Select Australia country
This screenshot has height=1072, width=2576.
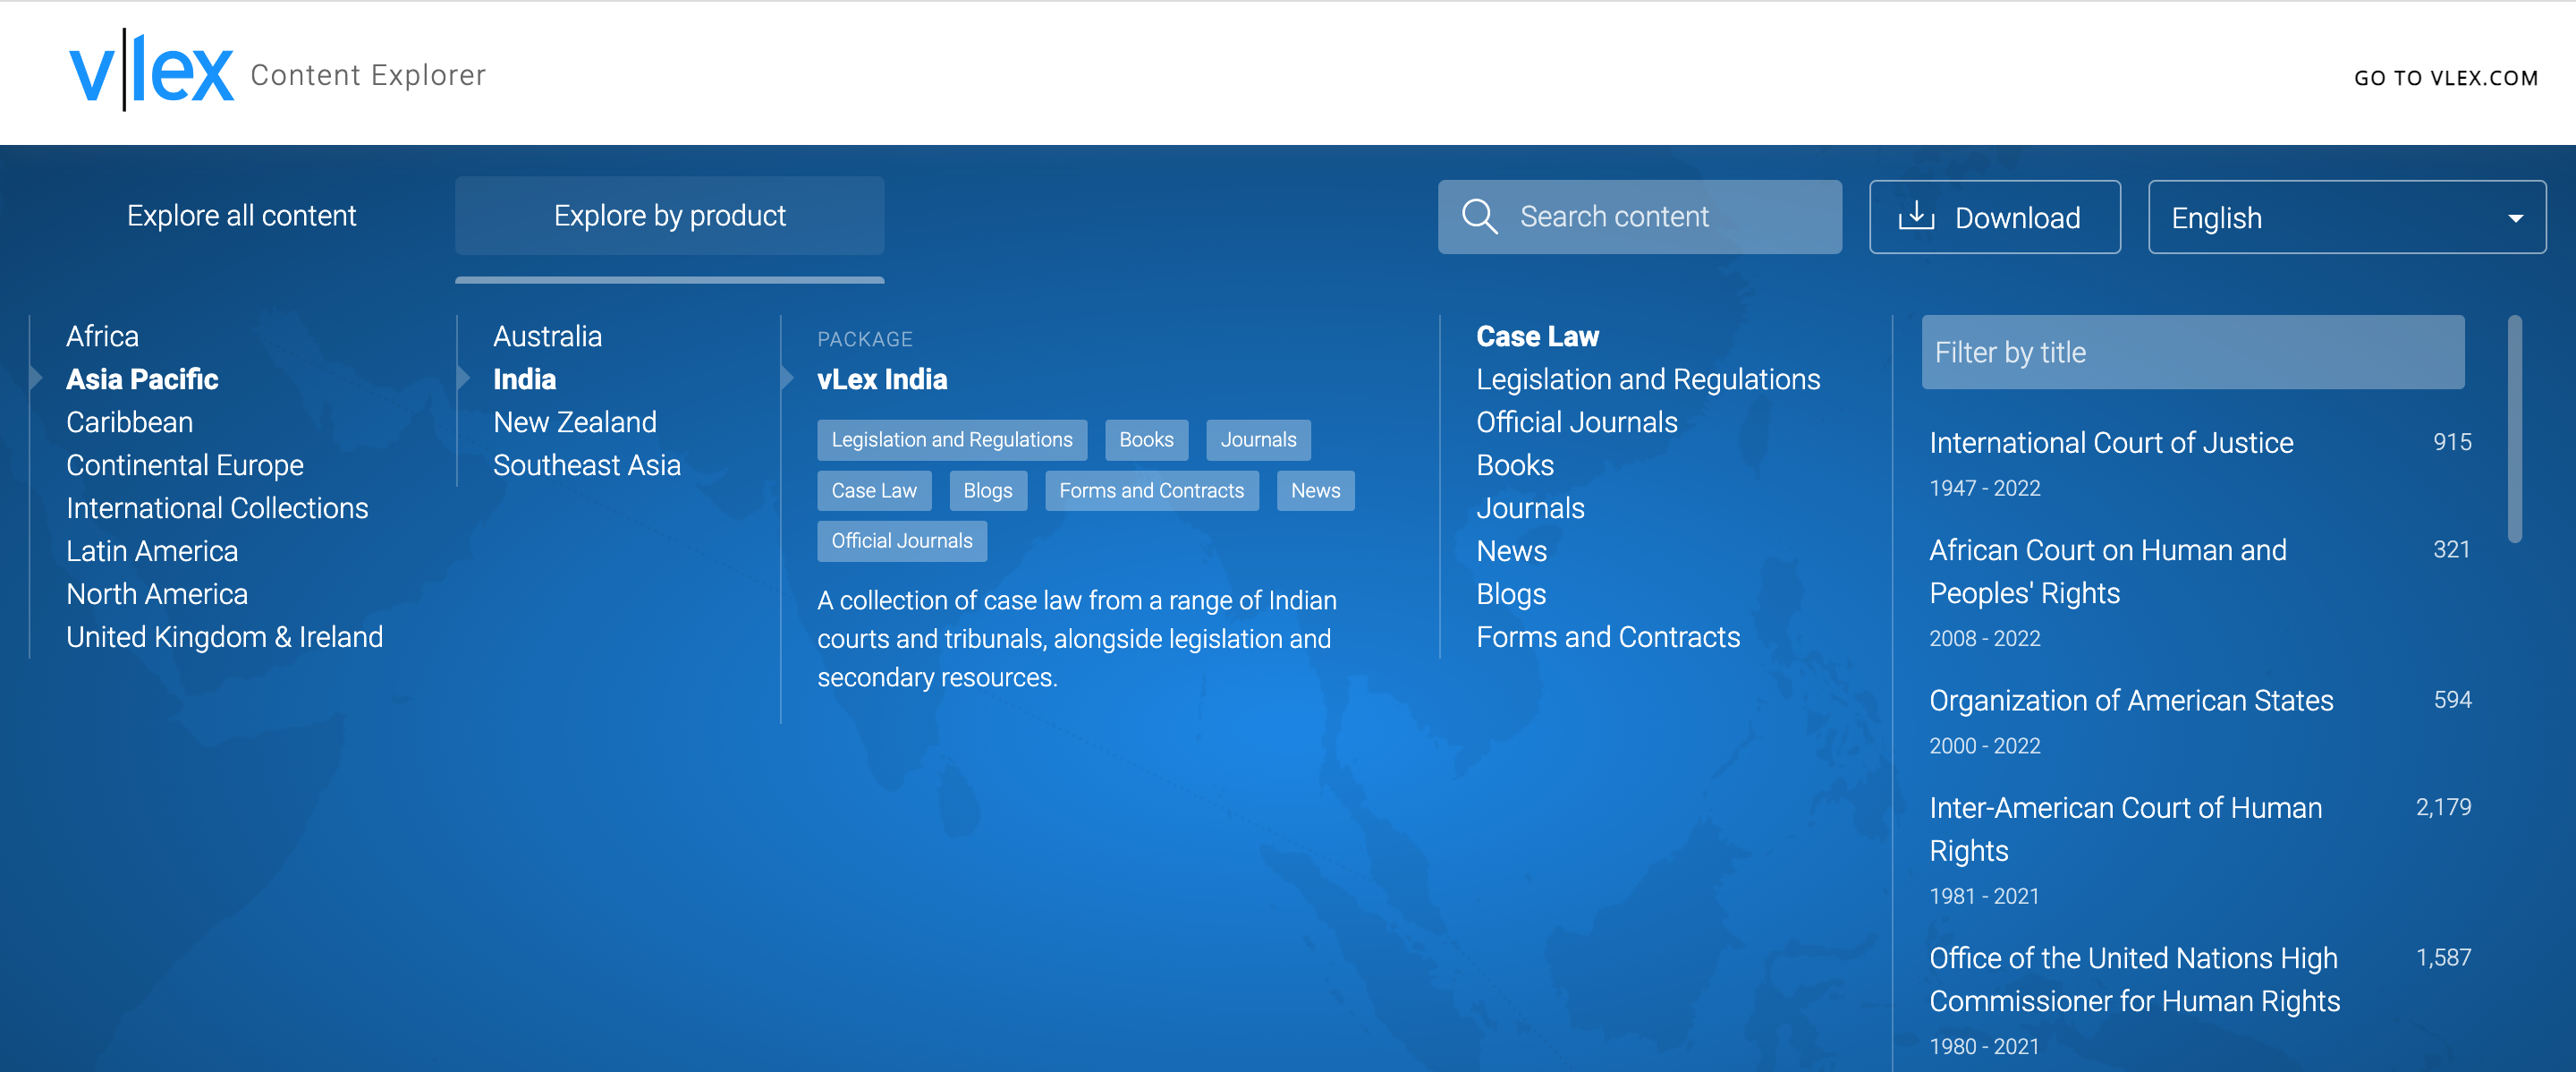point(547,336)
